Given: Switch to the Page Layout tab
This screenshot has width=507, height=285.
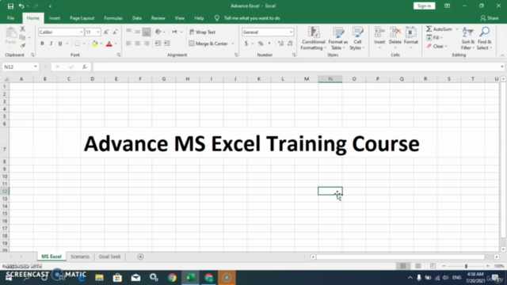Looking at the screenshot, I should click(82, 18).
